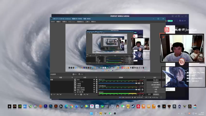Open the NVIDIA app from the dock

click(20, 106)
